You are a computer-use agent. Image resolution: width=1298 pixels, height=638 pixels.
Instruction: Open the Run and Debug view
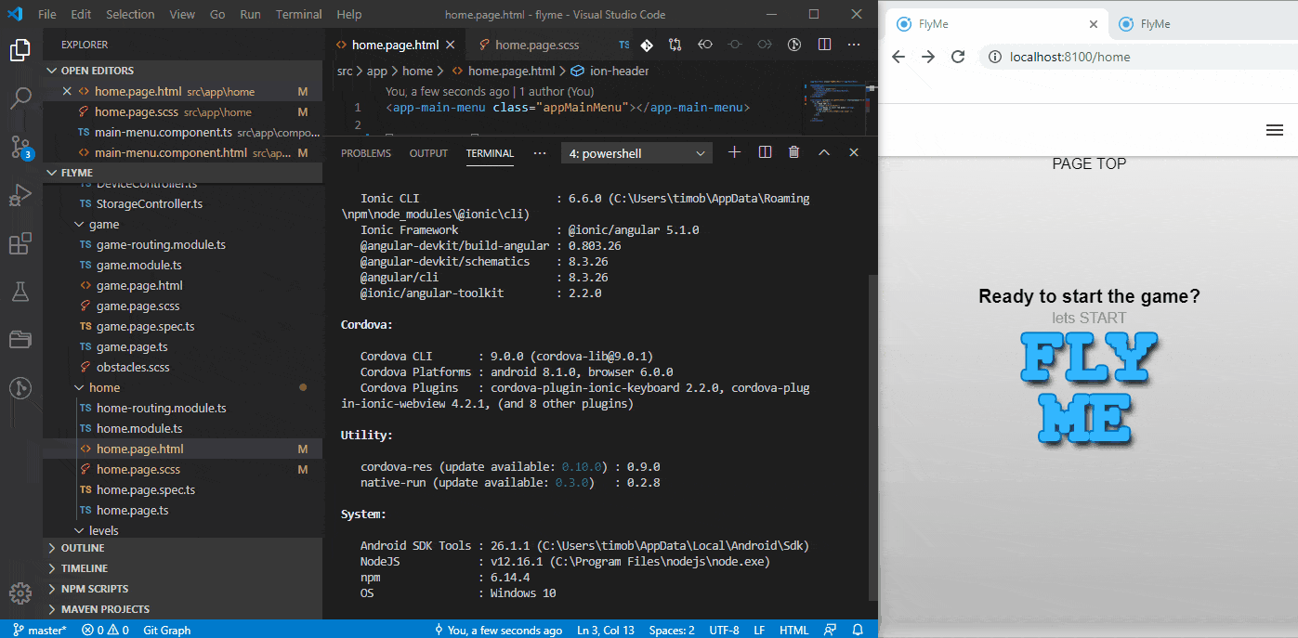pos(20,196)
